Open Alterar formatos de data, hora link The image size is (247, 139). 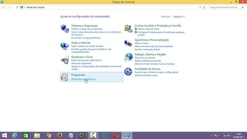tap(154, 64)
